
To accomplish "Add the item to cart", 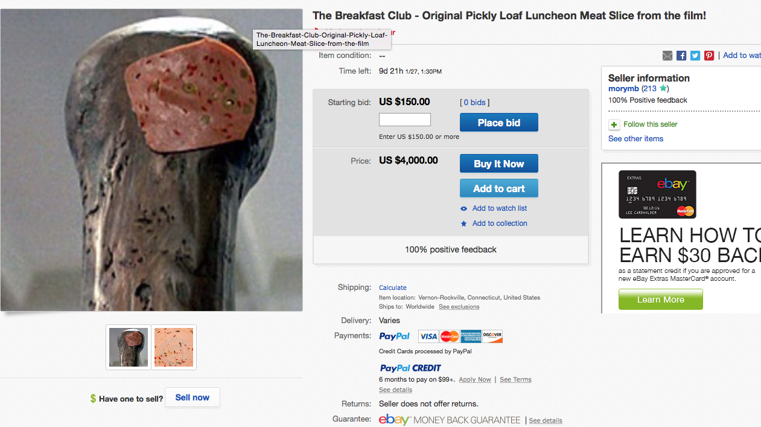I will (498, 188).
